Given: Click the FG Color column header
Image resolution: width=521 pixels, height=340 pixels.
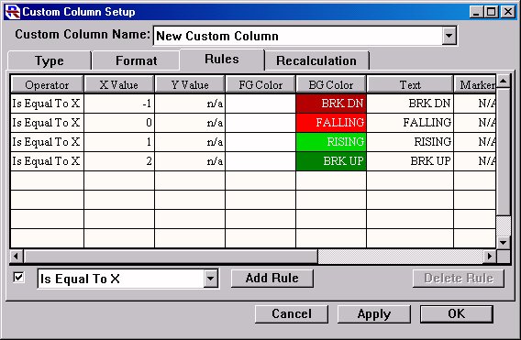Looking at the screenshot, I should 260,84.
